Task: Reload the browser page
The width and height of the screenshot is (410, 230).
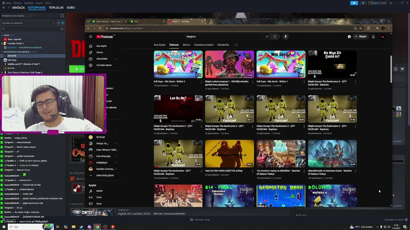Action: coord(100,28)
